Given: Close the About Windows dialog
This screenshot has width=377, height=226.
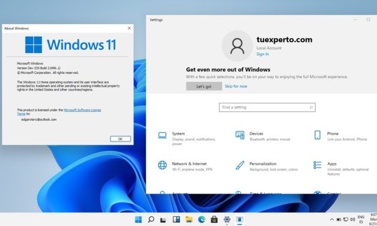Looking at the screenshot, I should click(x=129, y=28).
